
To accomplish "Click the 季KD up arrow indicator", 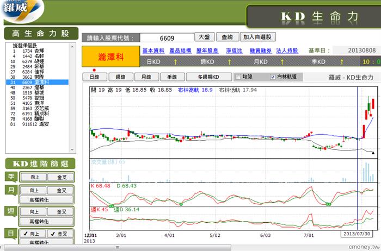I will (x=342, y=62).
